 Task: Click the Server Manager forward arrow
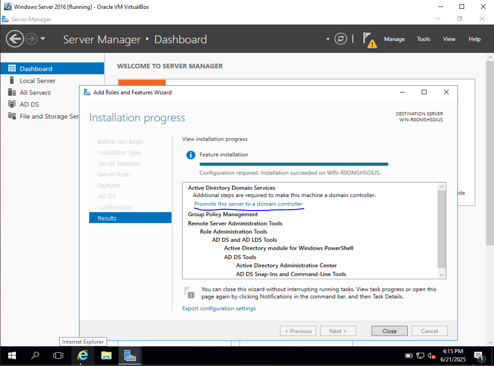(31, 39)
